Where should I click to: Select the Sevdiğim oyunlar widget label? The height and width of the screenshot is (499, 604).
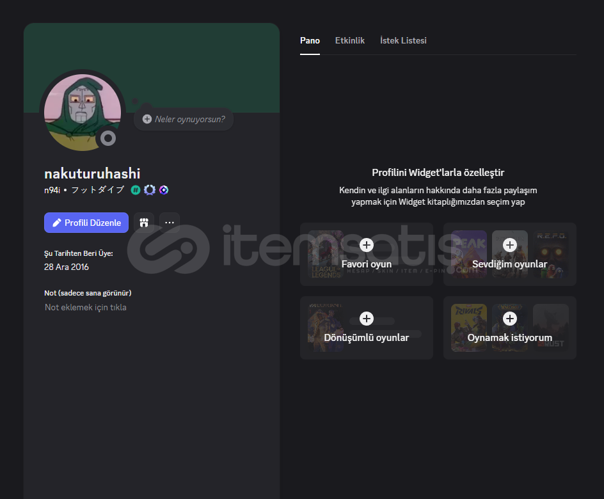coord(509,264)
